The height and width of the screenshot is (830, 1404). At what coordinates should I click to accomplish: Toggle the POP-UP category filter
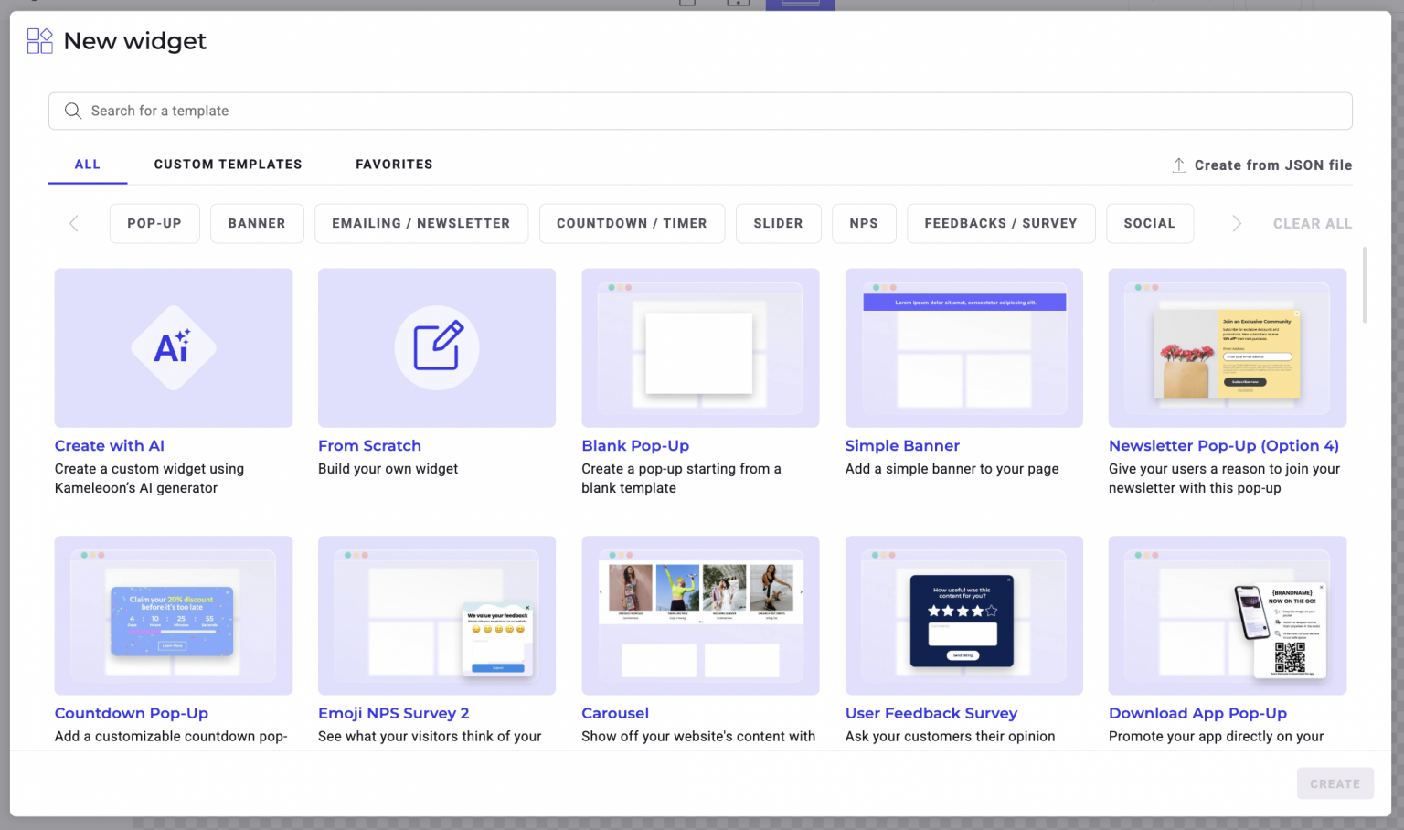[x=154, y=223]
